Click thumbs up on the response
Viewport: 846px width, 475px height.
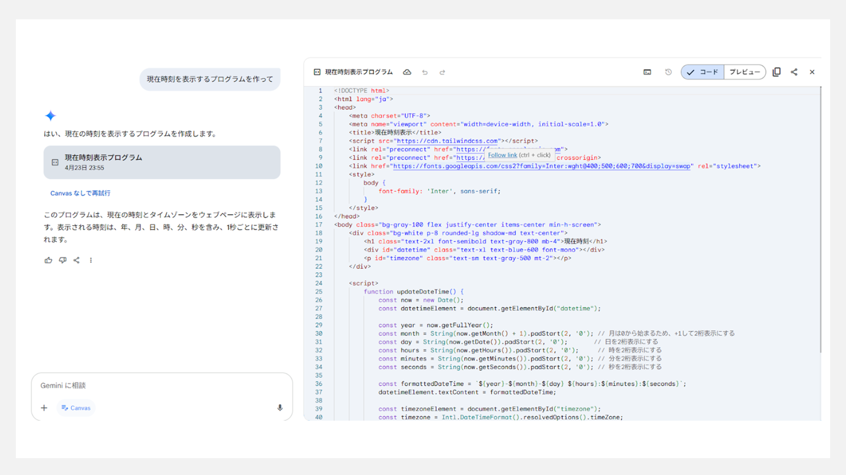click(48, 260)
